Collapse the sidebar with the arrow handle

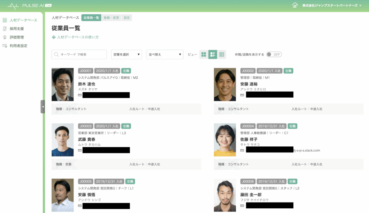pyautogui.click(x=43, y=107)
